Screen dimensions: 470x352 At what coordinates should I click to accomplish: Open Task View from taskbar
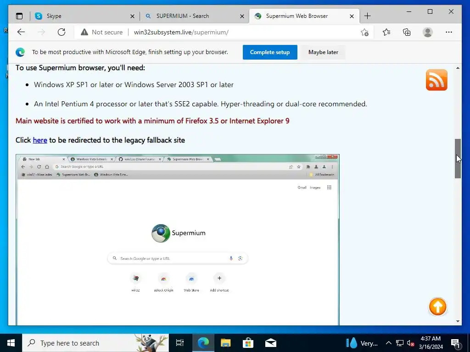point(180,343)
